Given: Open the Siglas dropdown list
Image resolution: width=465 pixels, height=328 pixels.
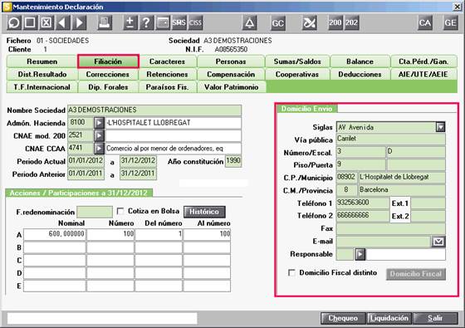Looking at the screenshot, I should click(x=441, y=127).
